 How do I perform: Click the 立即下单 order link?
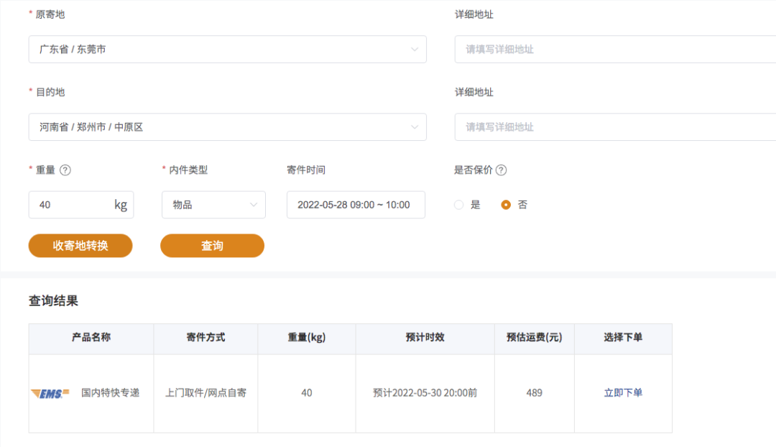click(x=622, y=393)
